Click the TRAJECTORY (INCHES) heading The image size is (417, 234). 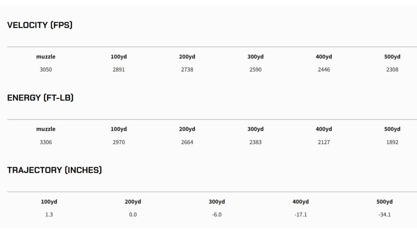(55, 170)
